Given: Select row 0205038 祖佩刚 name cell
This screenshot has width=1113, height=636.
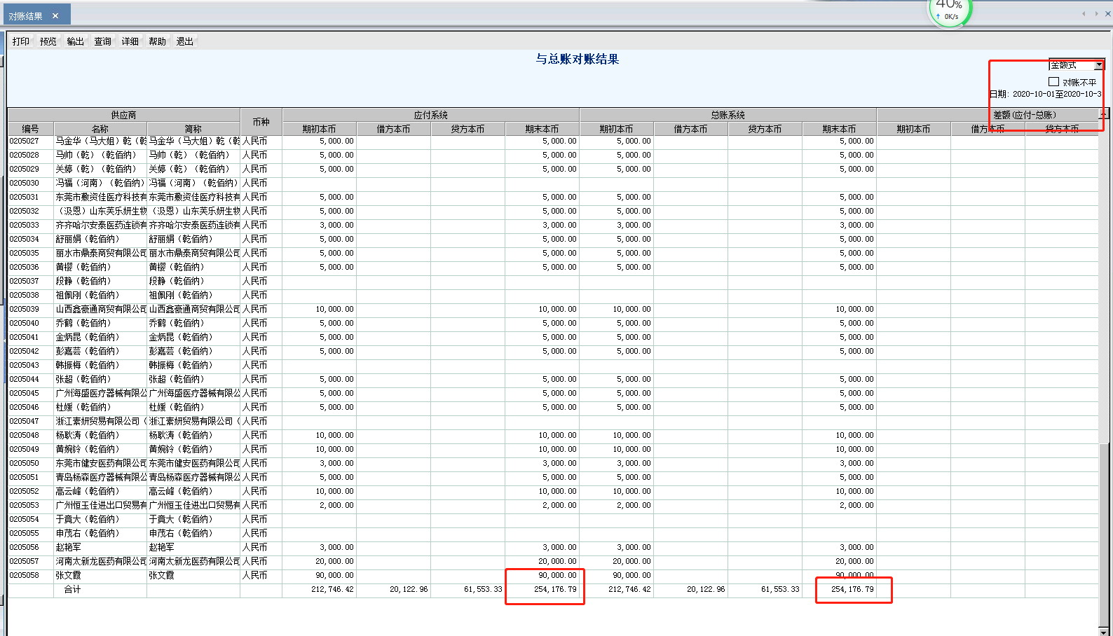Looking at the screenshot, I should point(100,295).
